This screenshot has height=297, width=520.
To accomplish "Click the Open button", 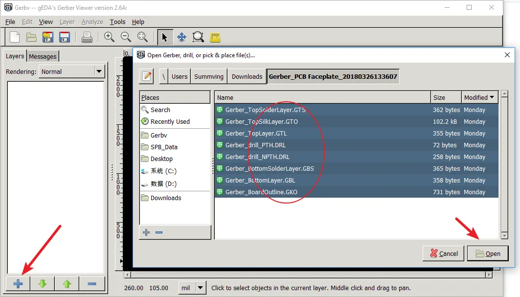I will (487, 253).
